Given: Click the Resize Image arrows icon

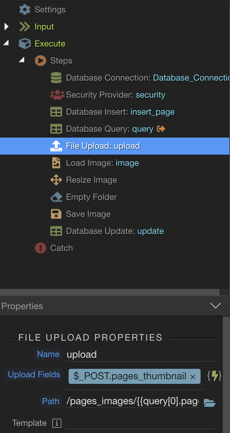Looking at the screenshot, I should 56,180.
